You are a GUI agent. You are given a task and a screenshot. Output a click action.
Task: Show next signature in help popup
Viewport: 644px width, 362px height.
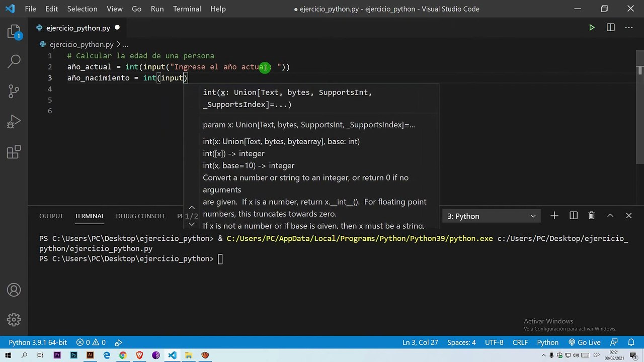click(x=192, y=224)
